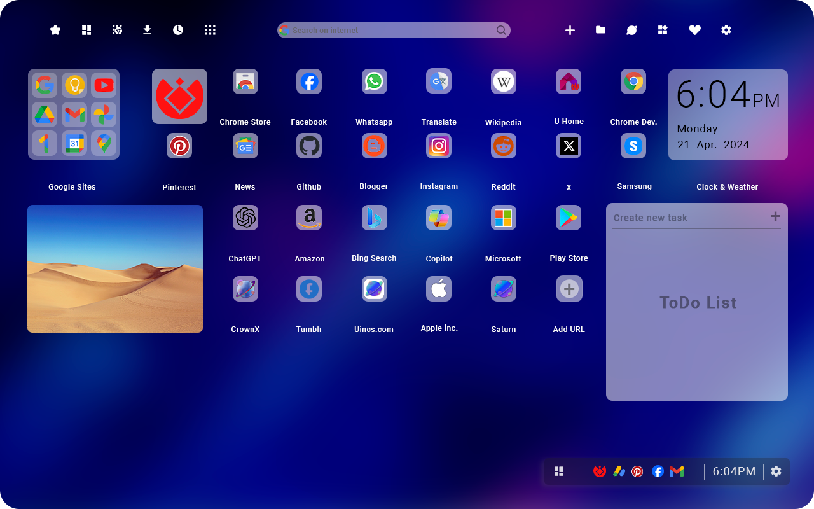Add task with the ToDo plus button
814x509 pixels.
click(775, 216)
